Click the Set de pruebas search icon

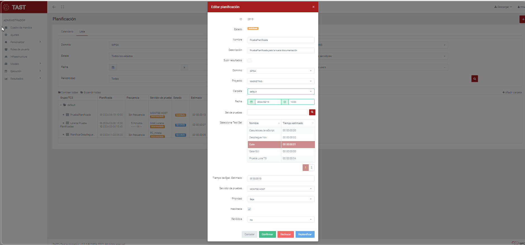tap(312, 112)
